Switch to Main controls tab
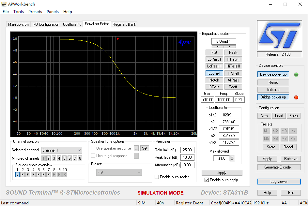 coord(19,24)
